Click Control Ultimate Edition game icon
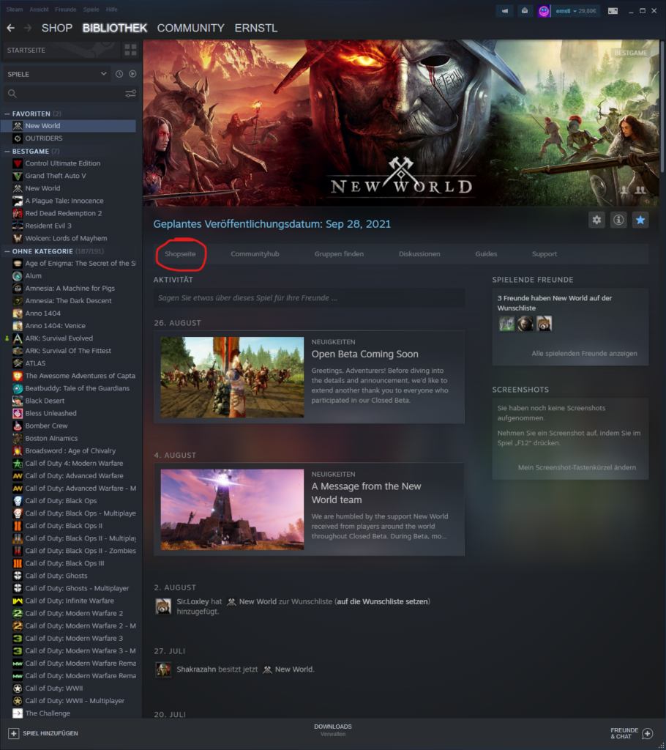666x750 pixels. pyautogui.click(x=18, y=163)
